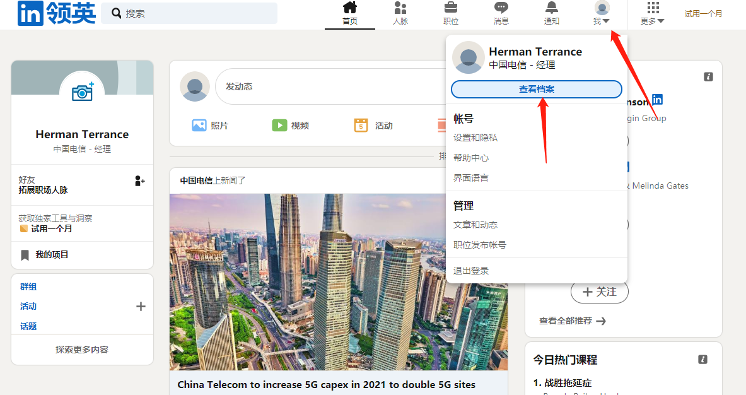Click 试用一个月 link in top bar

pos(703,14)
